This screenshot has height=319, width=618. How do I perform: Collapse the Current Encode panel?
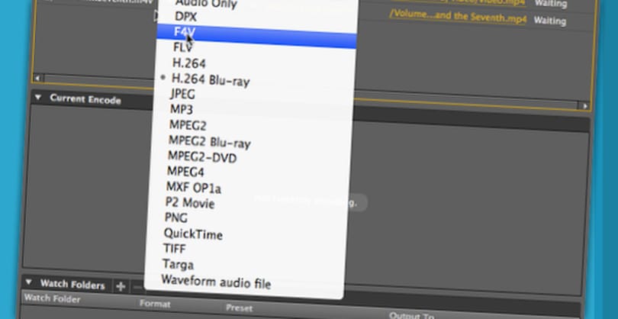click(38, 97)
